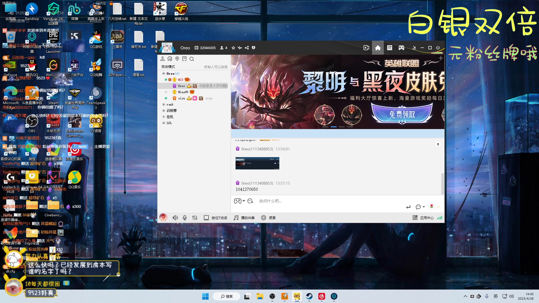Toggle 播放伴奏 accompaniment playback
Screen dimensions: 539x303
244,218
